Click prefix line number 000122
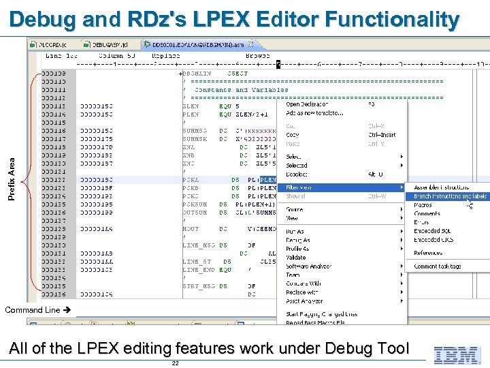490x368 pixels. point(54,180)
